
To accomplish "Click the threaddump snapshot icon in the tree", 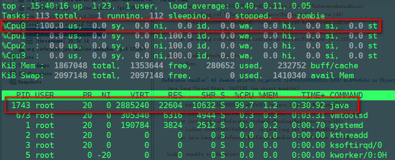I will pos(29,41).
